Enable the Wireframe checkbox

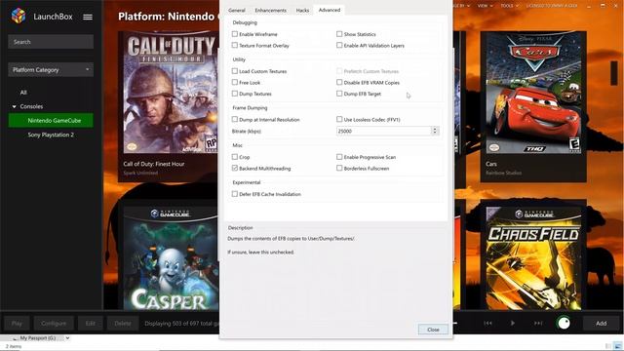point(235,34)
